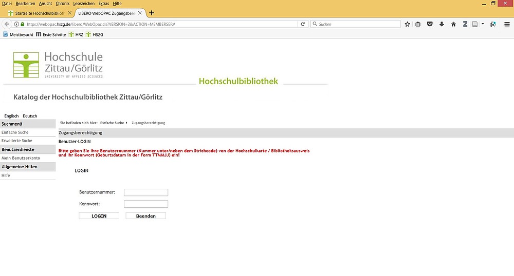Open the Chronik menu
The width and height of the screenshot is (514, 276).
pyautogui.click(x=62, y=4)
